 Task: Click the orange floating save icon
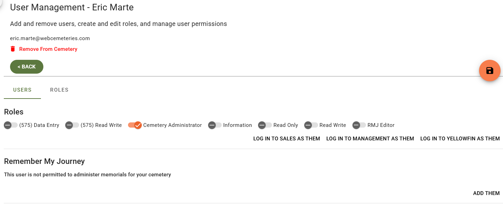point(489,71)
